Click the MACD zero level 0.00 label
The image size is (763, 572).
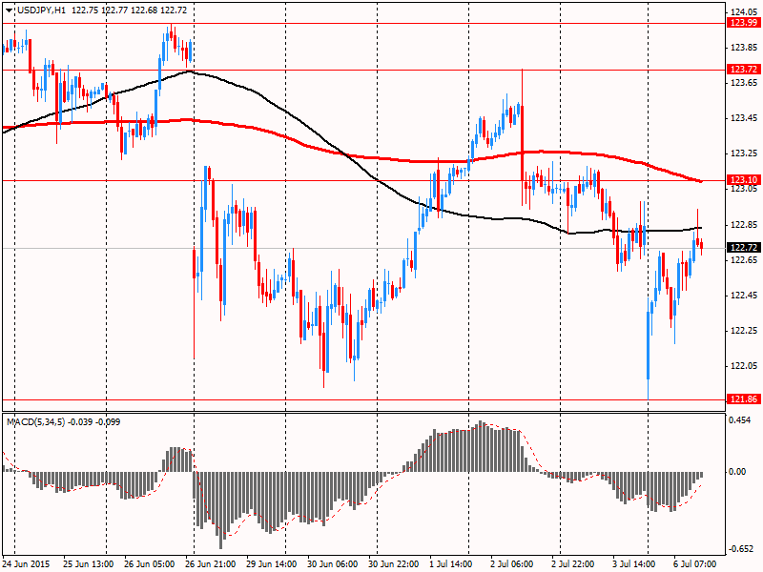click(x=737, y=471)
